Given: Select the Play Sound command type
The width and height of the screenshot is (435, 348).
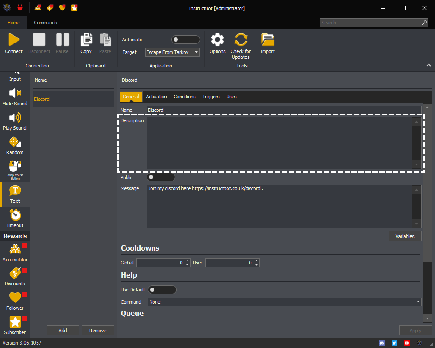Looking at the screenshot, I should point(15,121).
